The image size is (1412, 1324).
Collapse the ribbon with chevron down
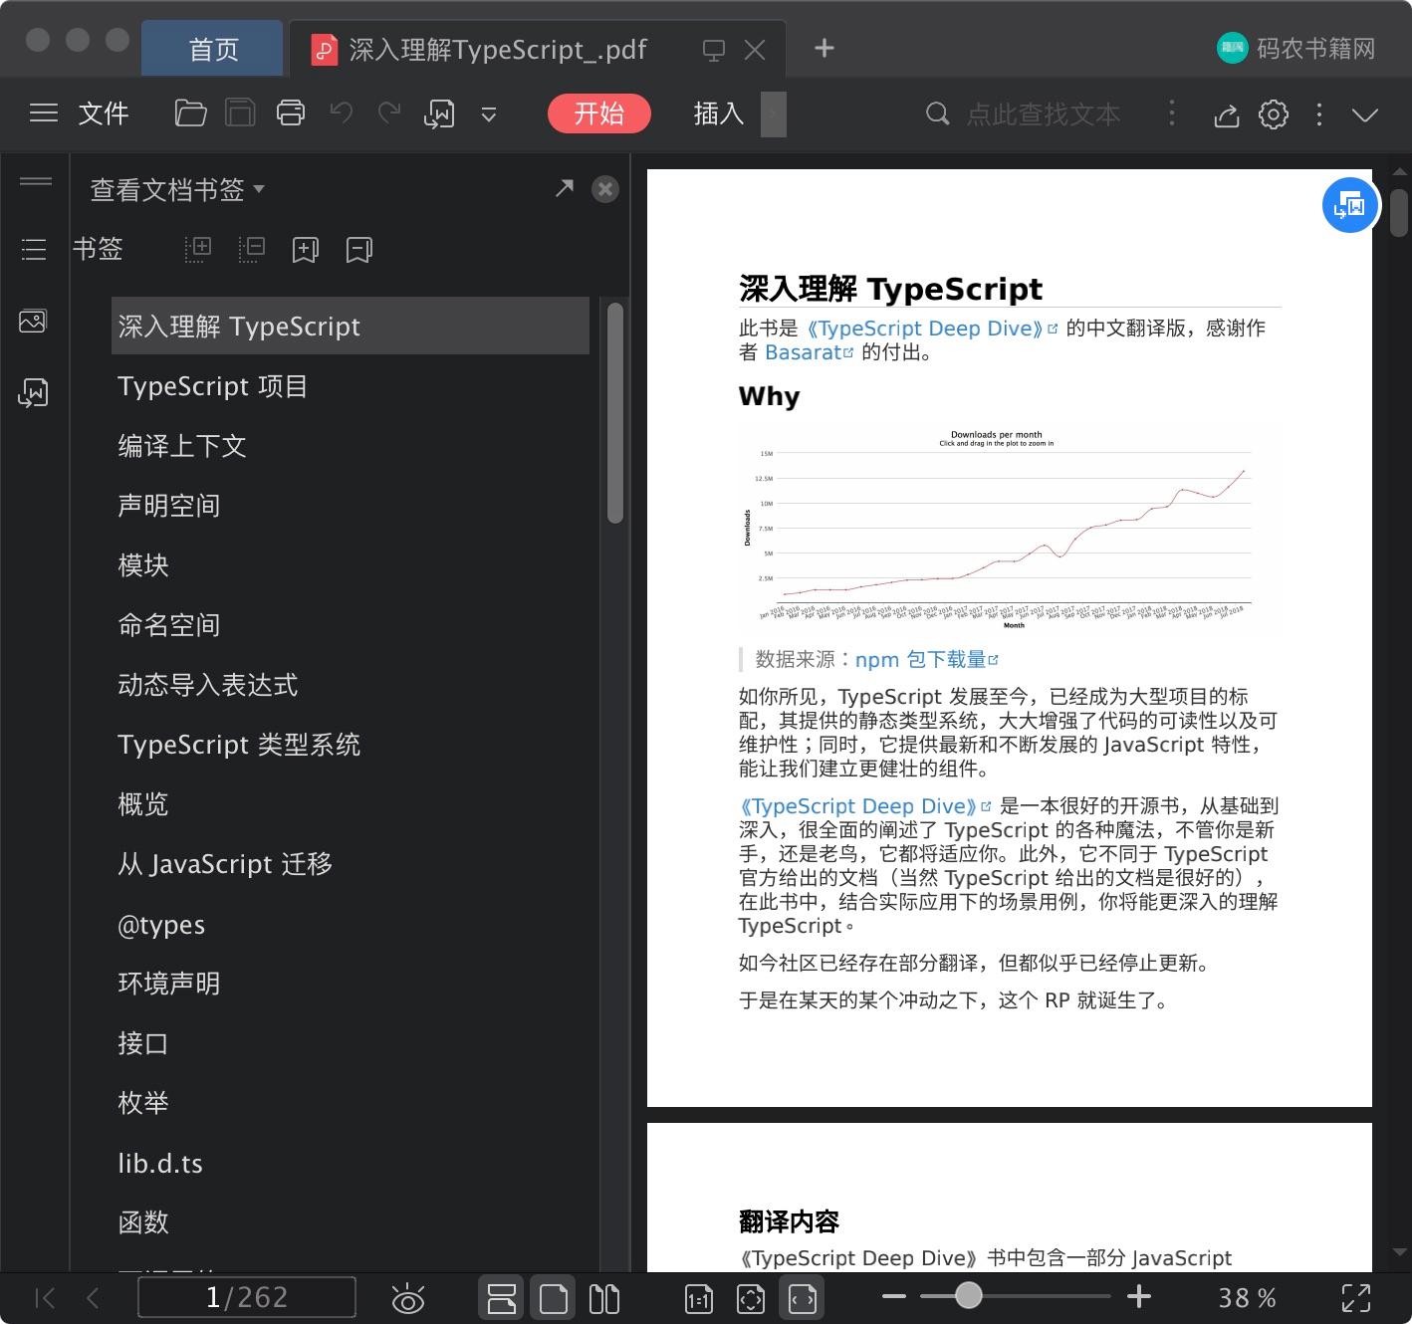(x=1365, y=115)
